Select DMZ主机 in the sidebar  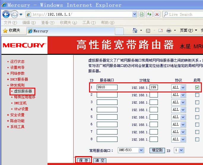pos(20,103)
